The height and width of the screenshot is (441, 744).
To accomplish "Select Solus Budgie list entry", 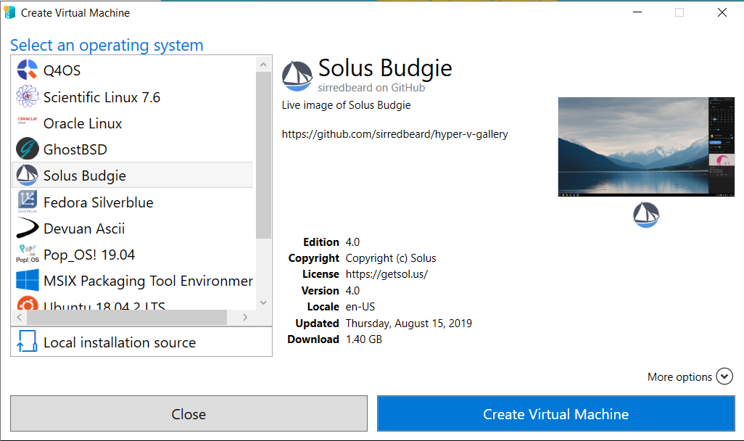I will click(x=133, y=175).
